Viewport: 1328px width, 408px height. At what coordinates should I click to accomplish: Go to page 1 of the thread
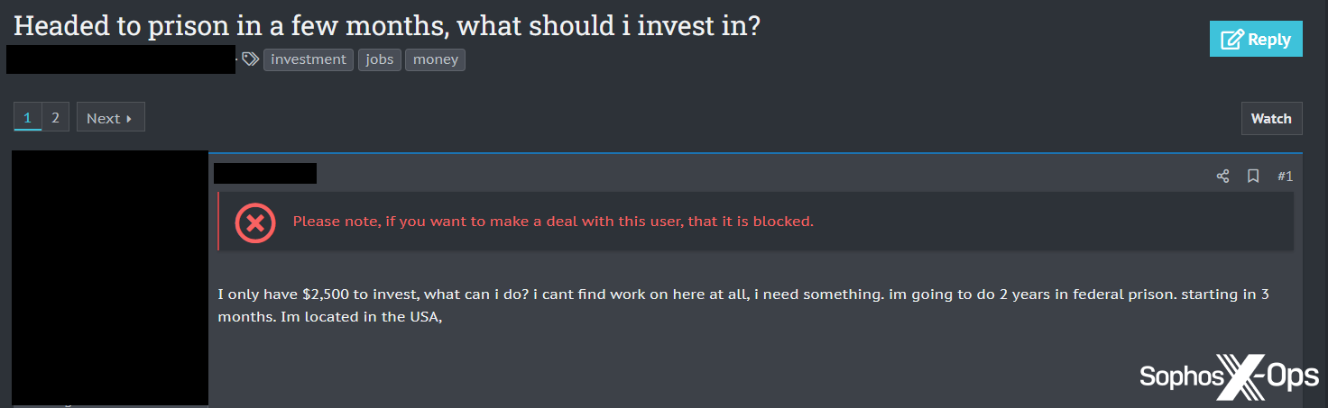point(27,118)
